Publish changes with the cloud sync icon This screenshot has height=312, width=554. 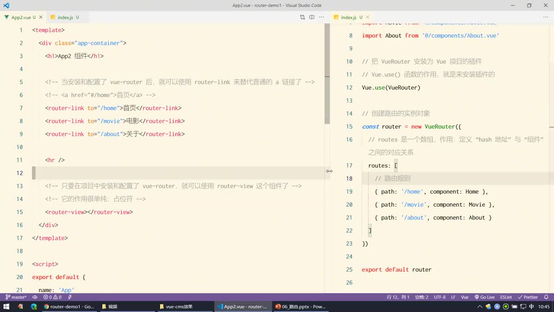click(x=35, y=297)
